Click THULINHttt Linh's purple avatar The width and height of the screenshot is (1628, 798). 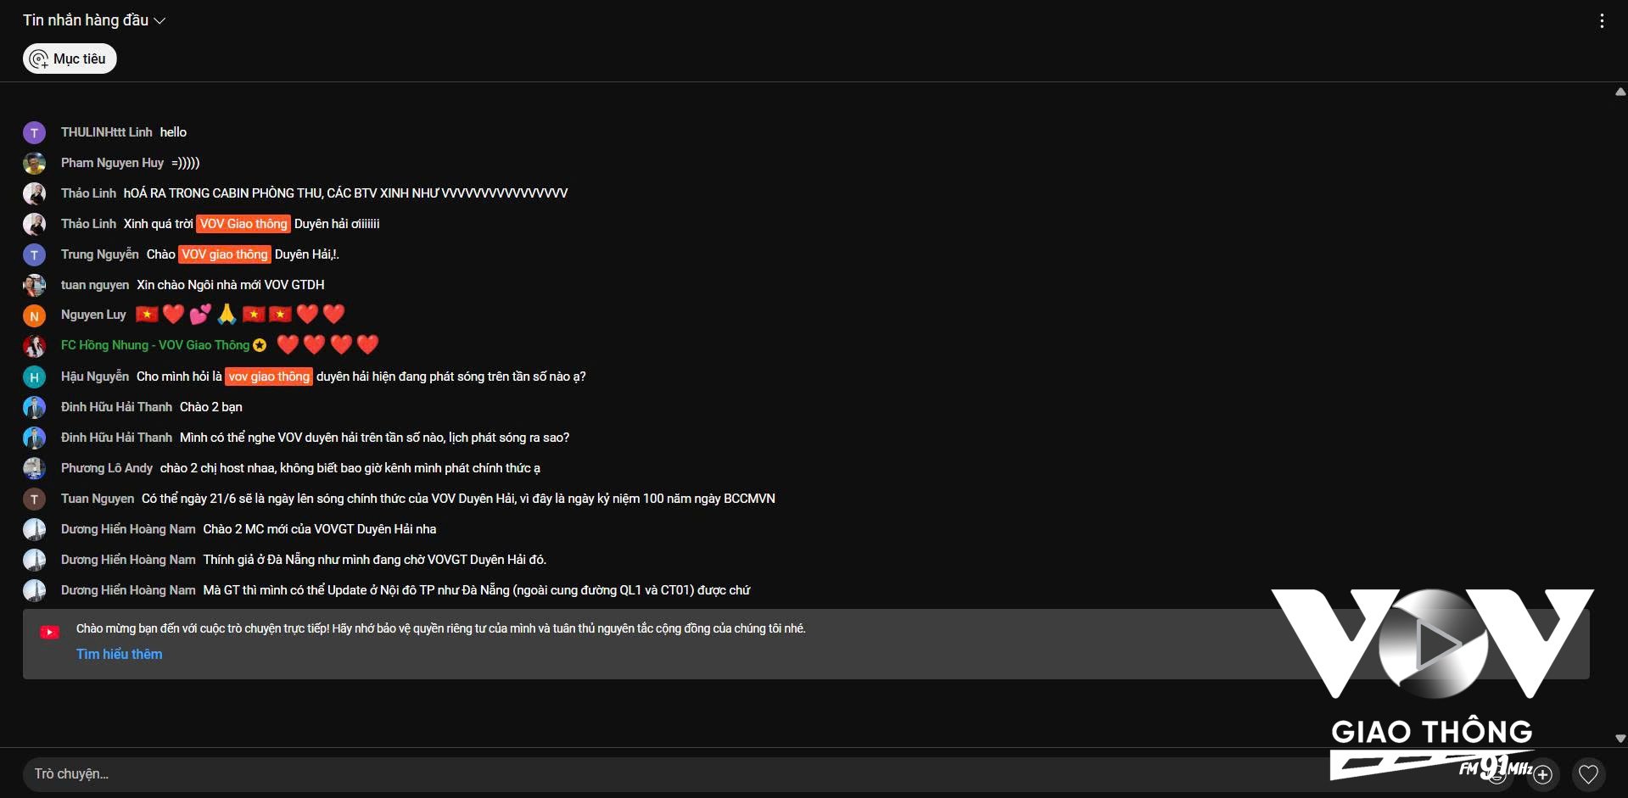pyautogui.click(x=34, y=132)
